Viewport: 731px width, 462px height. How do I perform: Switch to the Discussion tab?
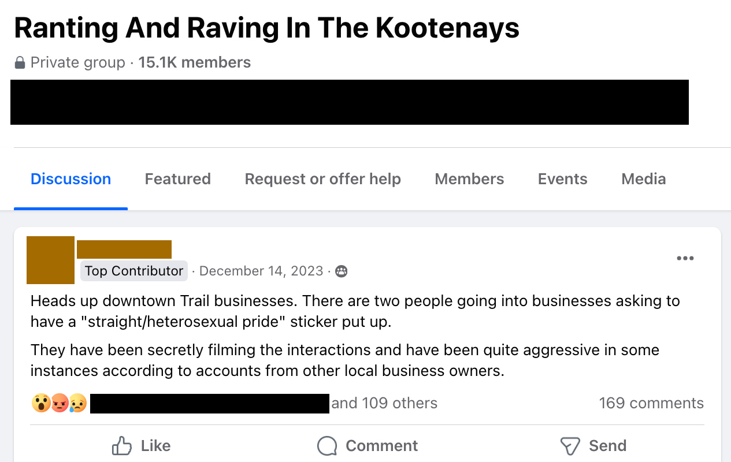coord(70,179)
